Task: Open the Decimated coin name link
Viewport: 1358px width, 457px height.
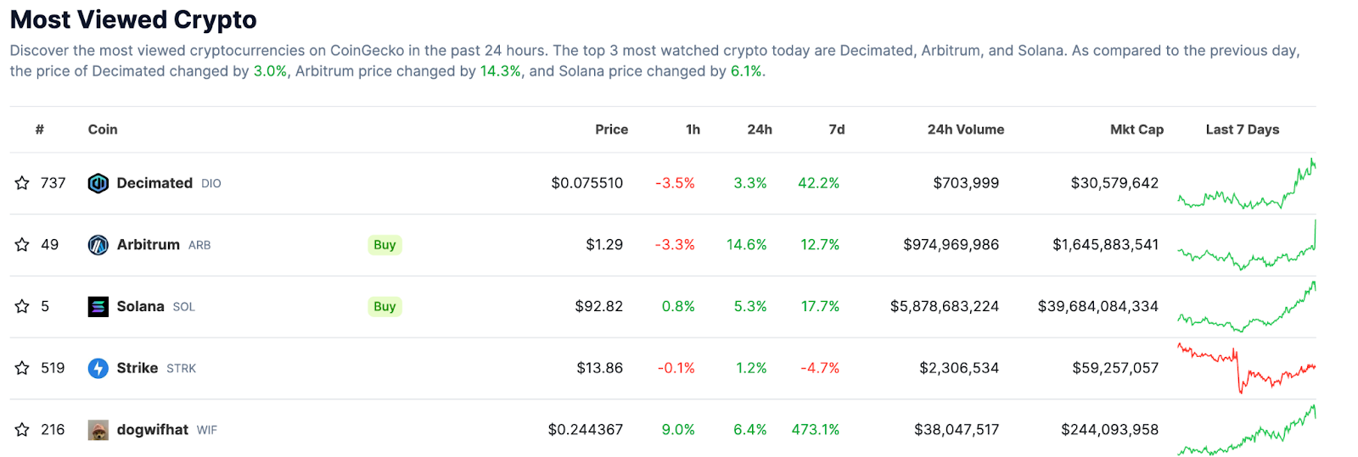Action: (154, 183)
